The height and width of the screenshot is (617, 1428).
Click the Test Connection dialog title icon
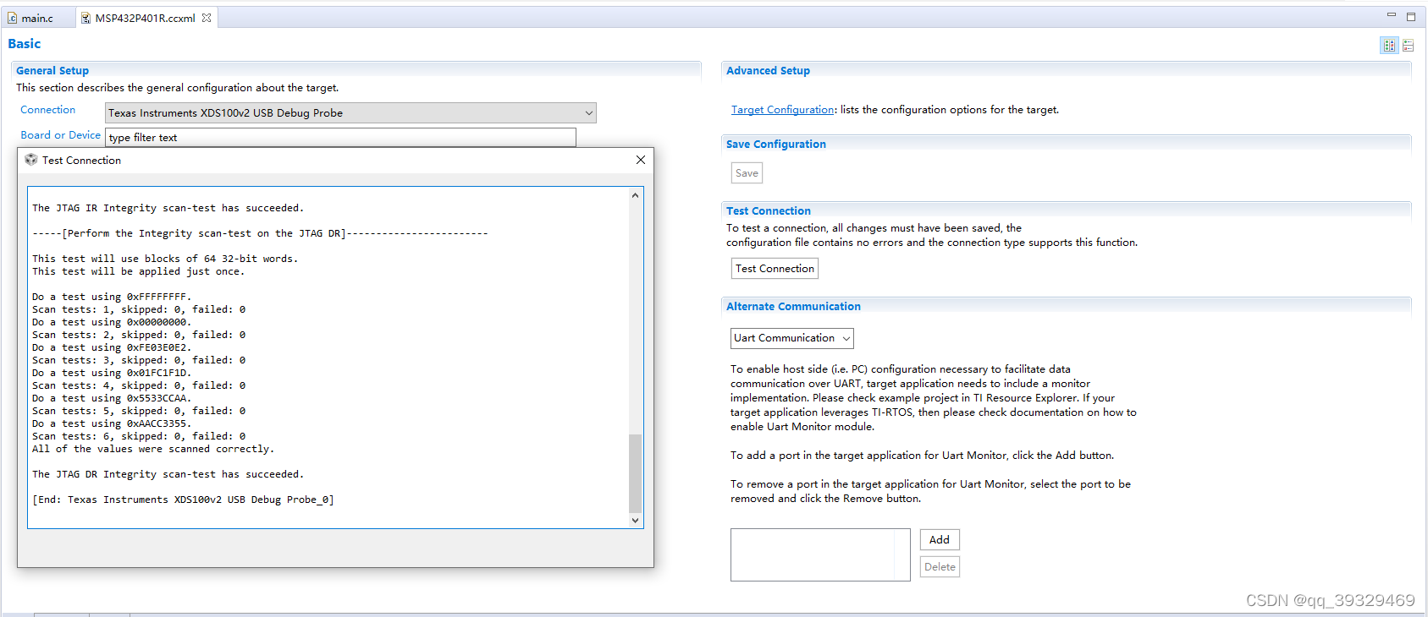tap(31, 160)
